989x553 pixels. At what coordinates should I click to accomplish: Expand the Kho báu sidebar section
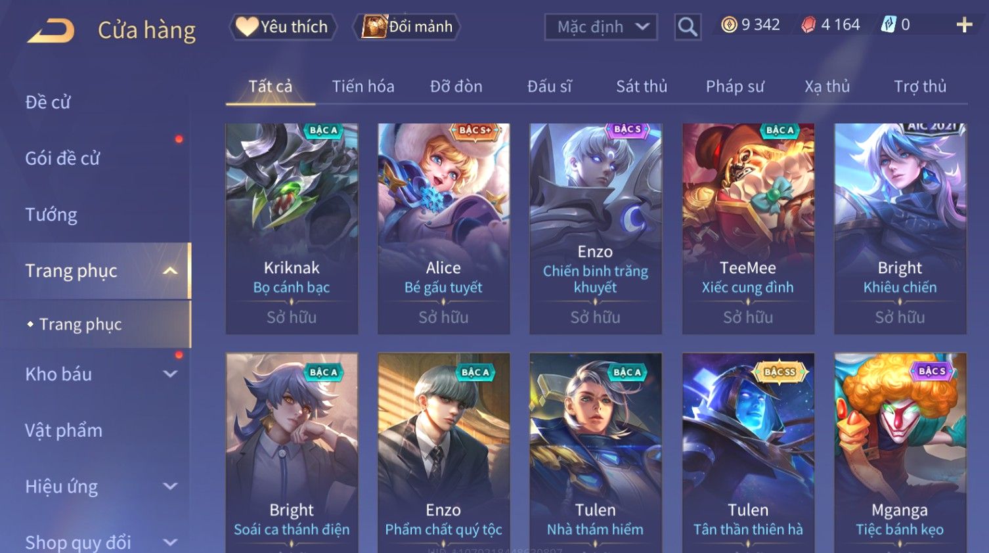tap(170, 374)
